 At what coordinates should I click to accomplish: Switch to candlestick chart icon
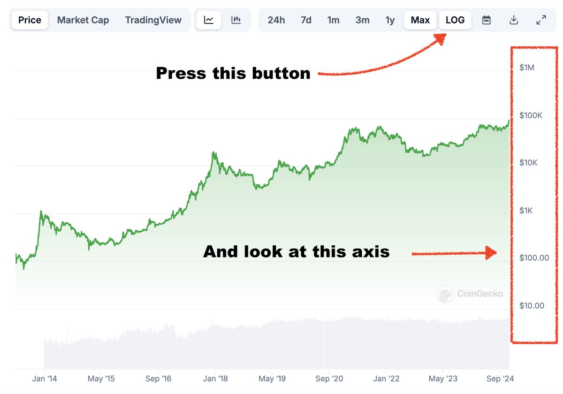click(x=236, y=20)
